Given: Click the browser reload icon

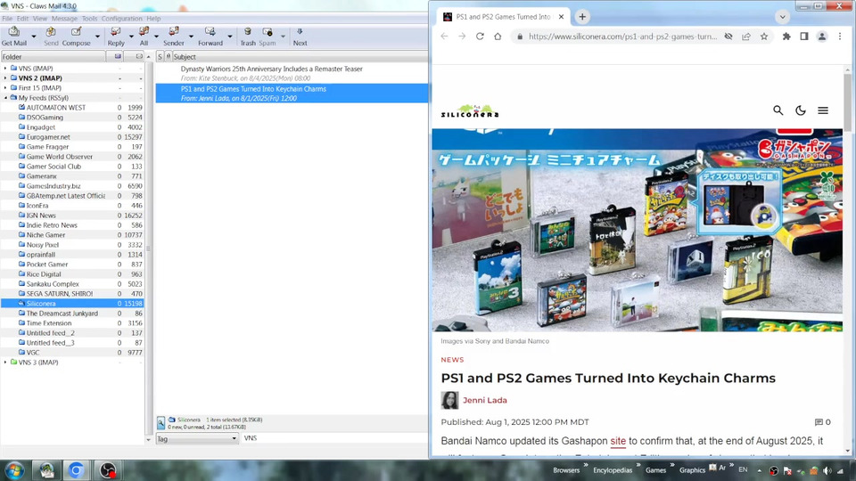Looking at the screenshot, I should 480,37.
